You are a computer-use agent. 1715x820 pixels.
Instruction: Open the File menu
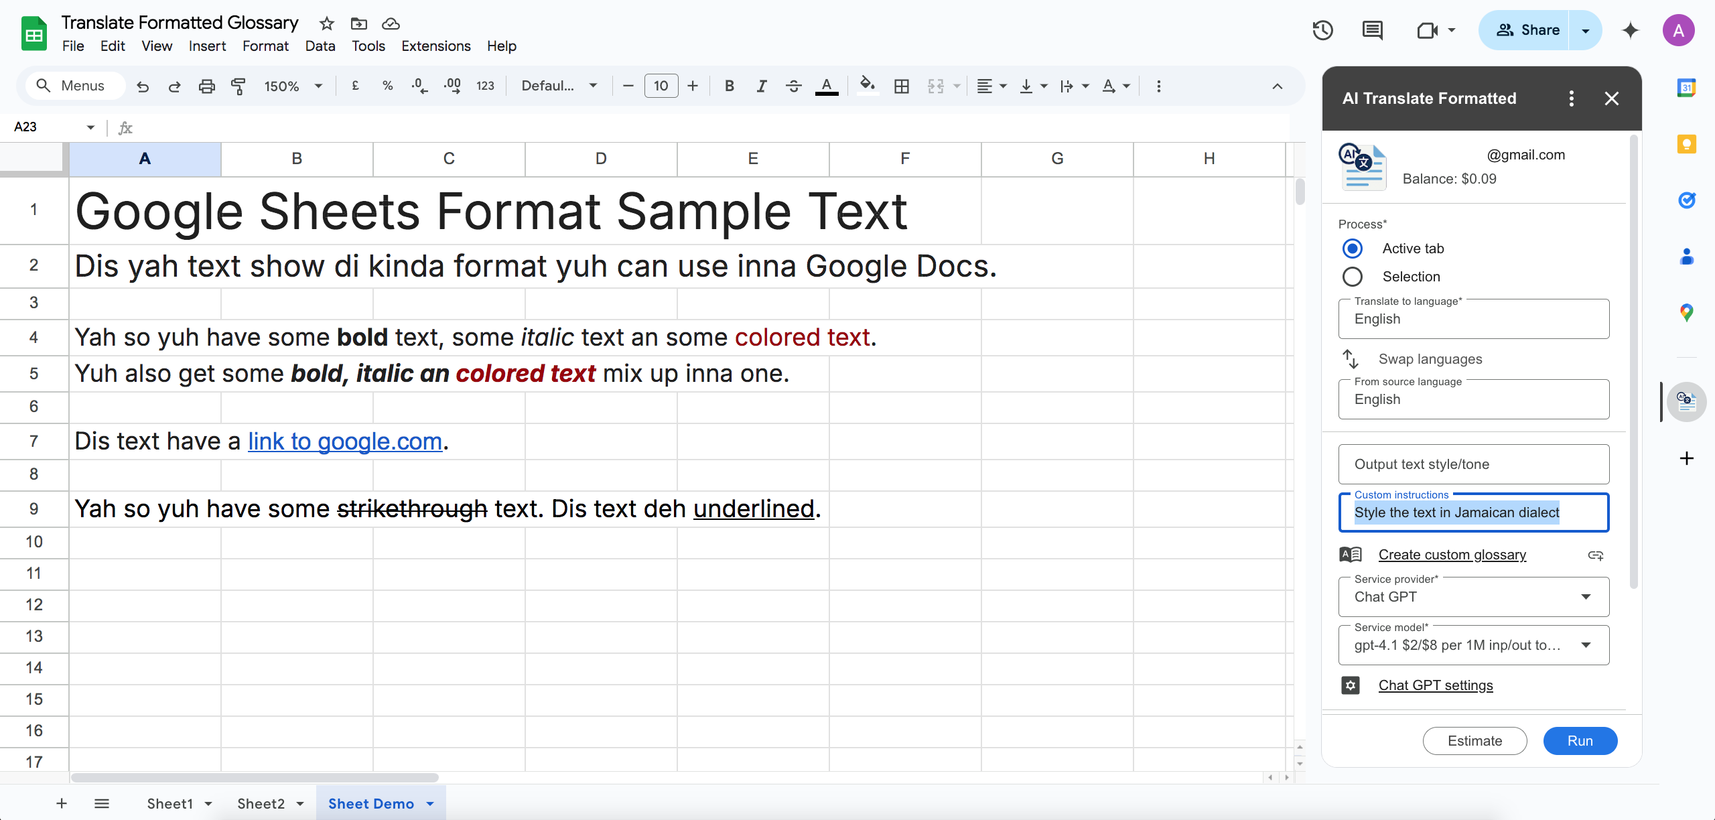(73, 46)
